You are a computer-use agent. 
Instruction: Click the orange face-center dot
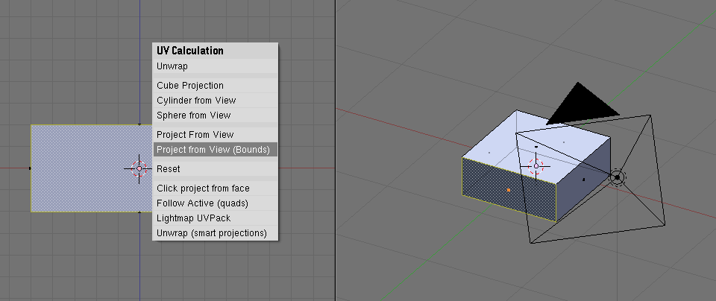pos(508,189)
